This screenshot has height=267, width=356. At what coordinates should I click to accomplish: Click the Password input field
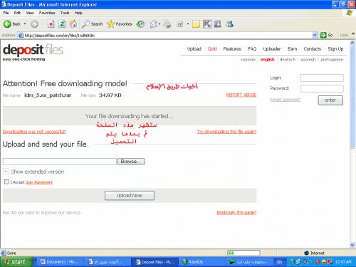coord(322,88)
